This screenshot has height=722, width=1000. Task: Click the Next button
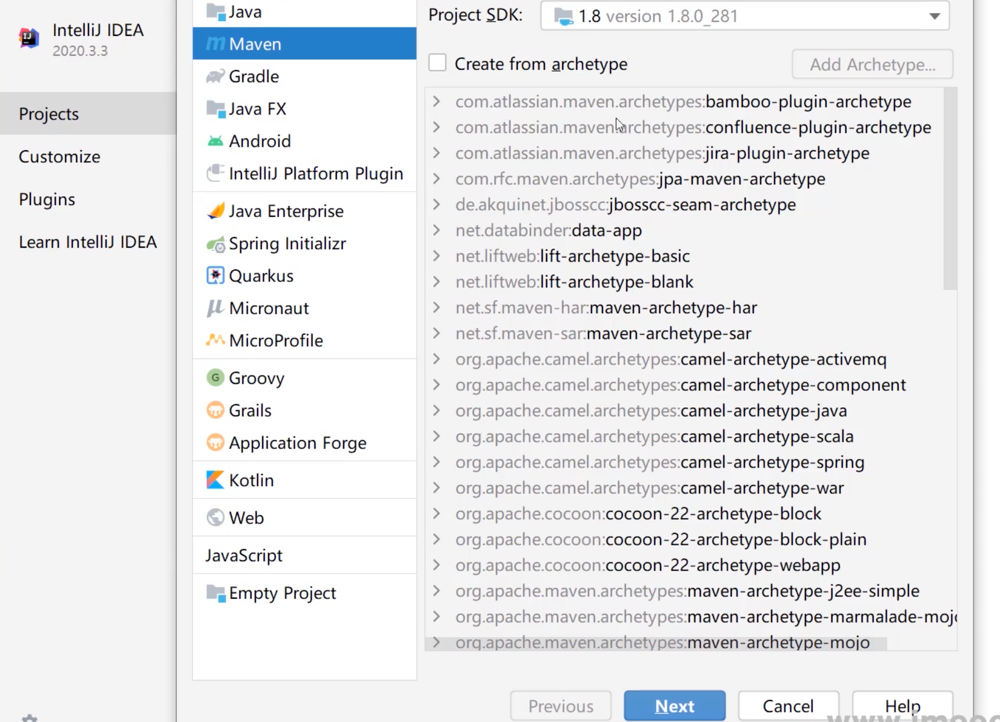click(674, 706)
